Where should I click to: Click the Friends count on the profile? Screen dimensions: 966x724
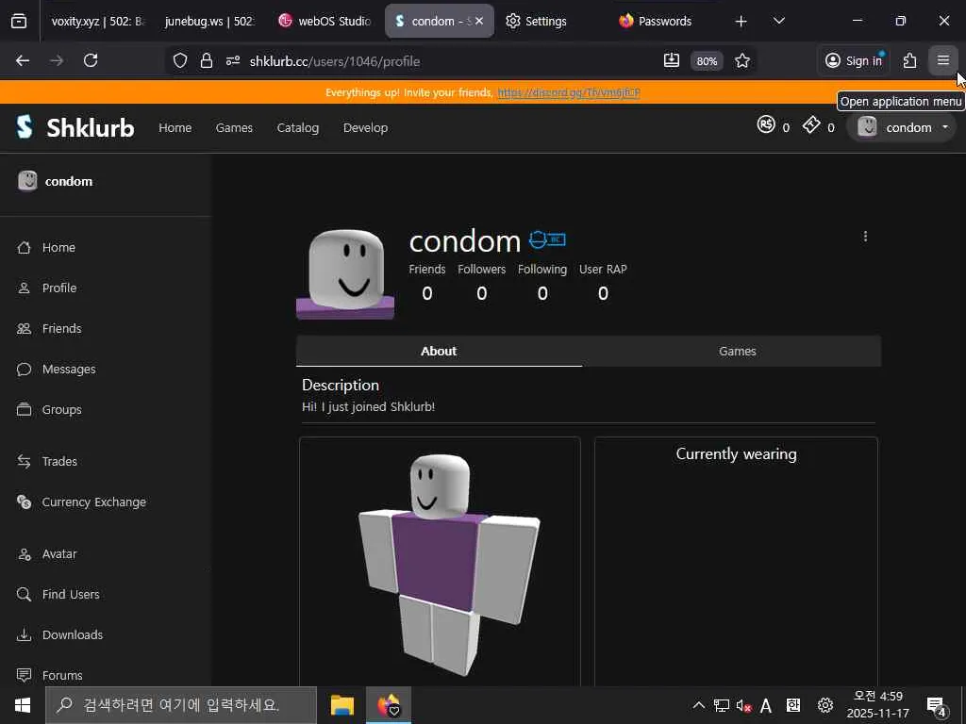427,293
